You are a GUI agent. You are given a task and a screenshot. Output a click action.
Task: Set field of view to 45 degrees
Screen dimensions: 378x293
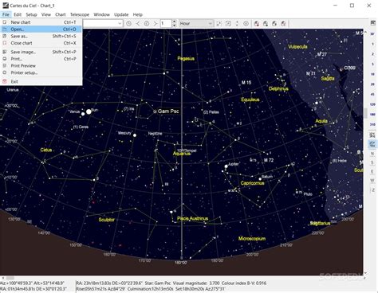(372, 94)
